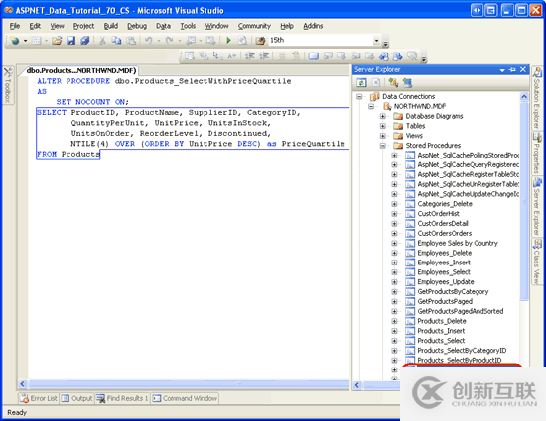Select the Products_Insert stored procedure
546x421 pixels.
click(x=441, y=331)
